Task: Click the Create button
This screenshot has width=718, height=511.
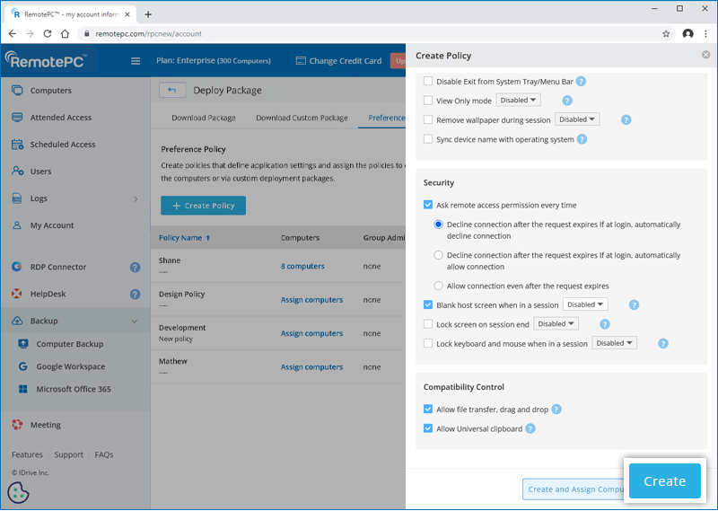Action: tap(664, 481)
